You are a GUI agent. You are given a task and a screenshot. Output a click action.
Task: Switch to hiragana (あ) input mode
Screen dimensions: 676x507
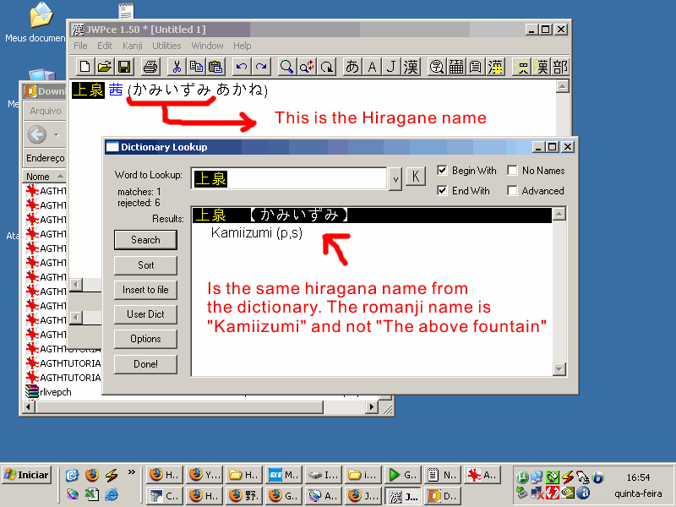[352, 67]
